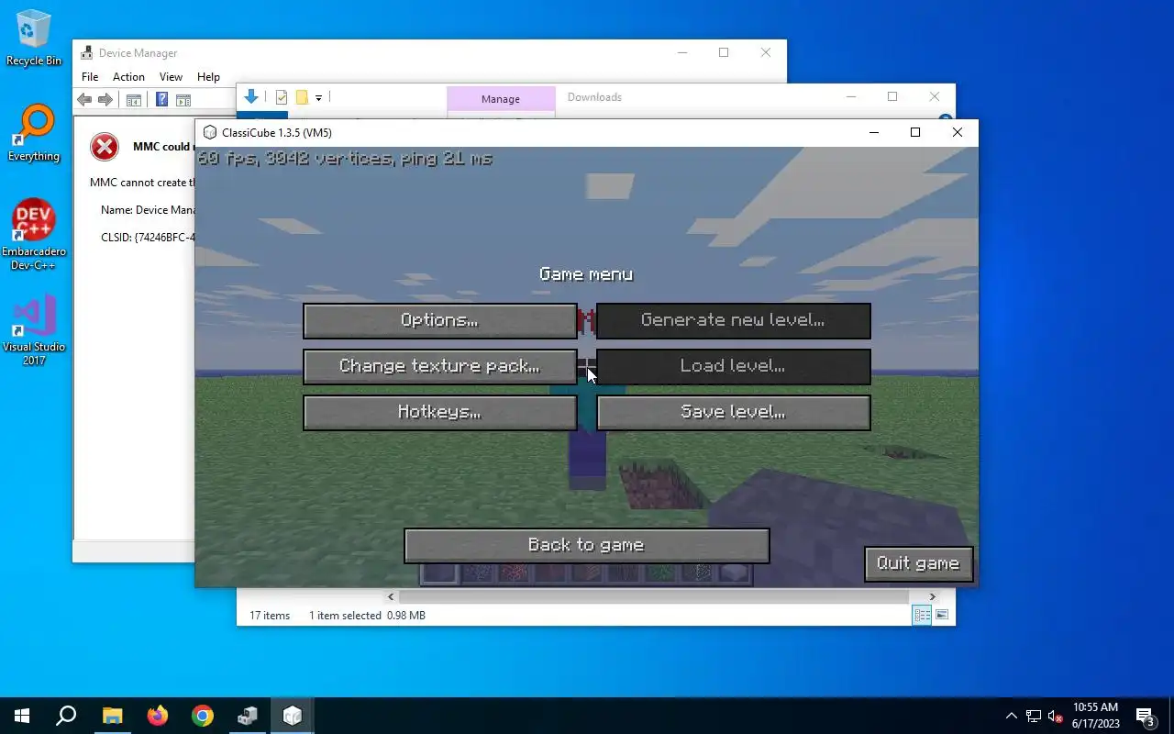This screenshot has height=734, width=1174.
Task: Click the fps and ping status text
Action: [x=345, y=159]
